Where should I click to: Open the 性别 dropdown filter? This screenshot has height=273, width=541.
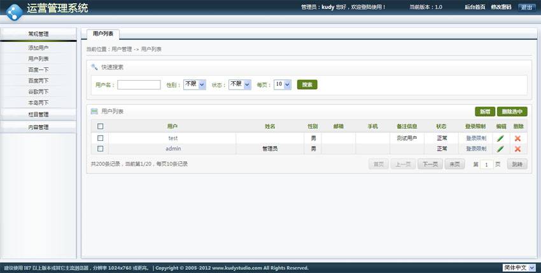(194, 84)
